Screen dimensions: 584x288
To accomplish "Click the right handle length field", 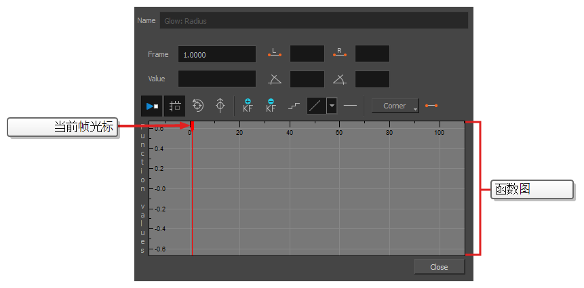I will 372,54.
